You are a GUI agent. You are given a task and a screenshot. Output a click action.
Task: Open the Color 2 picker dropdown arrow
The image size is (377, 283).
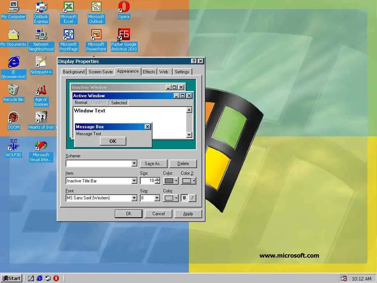[x=194, y=181]
